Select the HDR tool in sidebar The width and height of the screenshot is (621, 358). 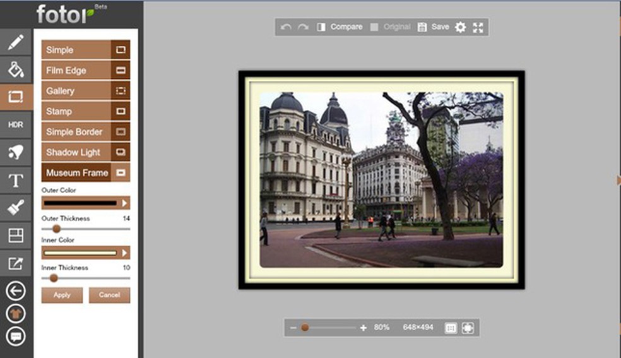point(16,124)
